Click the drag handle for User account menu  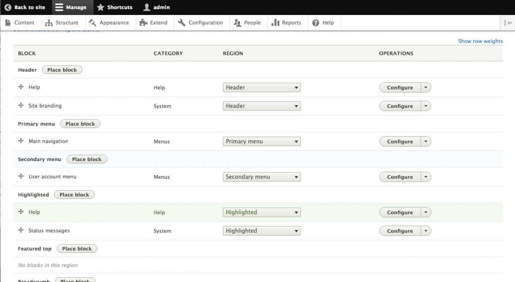point(21,177)
